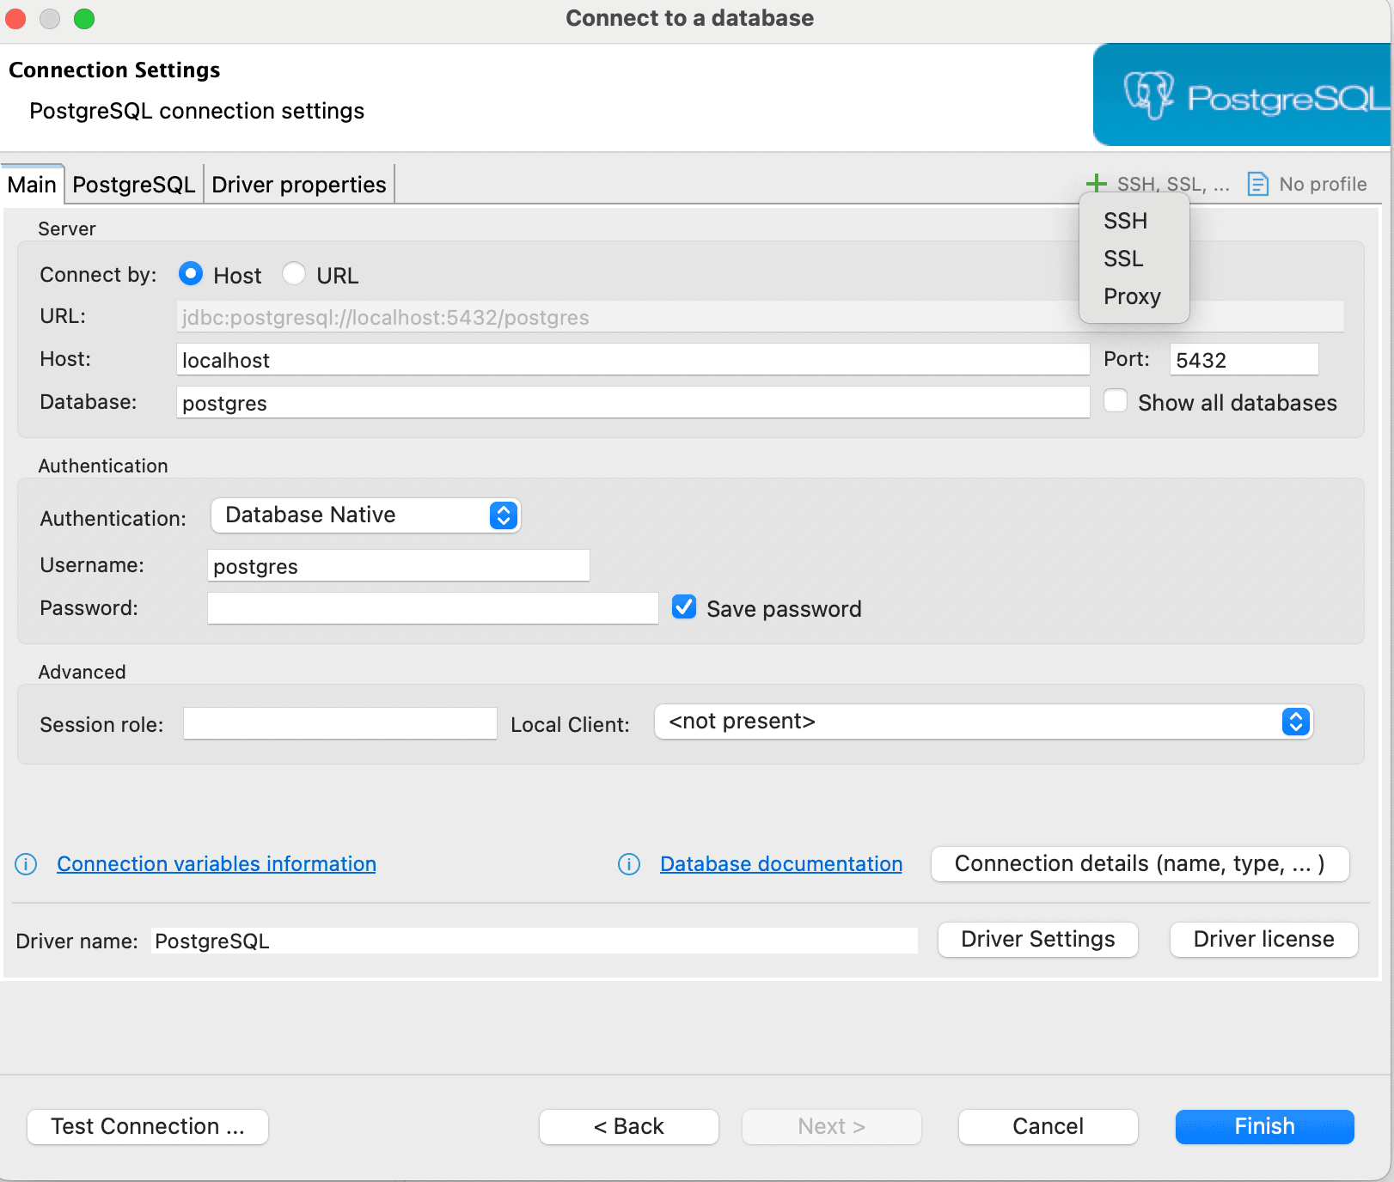1394x1182 pixels.
Task: View the Driver license
Action: click(x=1264, y=940)
